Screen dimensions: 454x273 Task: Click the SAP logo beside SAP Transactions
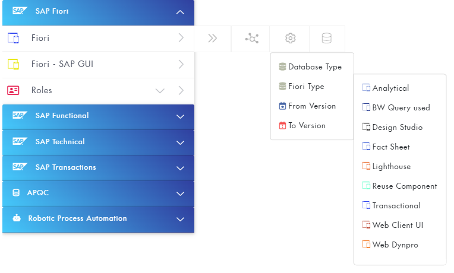click(20, 167)
